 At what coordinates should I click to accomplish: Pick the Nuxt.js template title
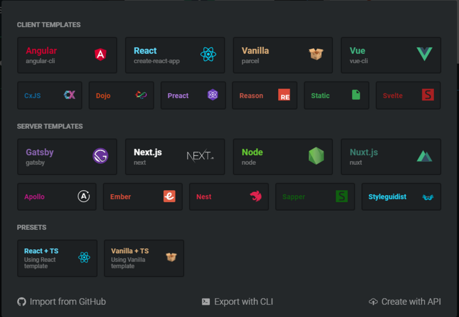click(364, 152)
